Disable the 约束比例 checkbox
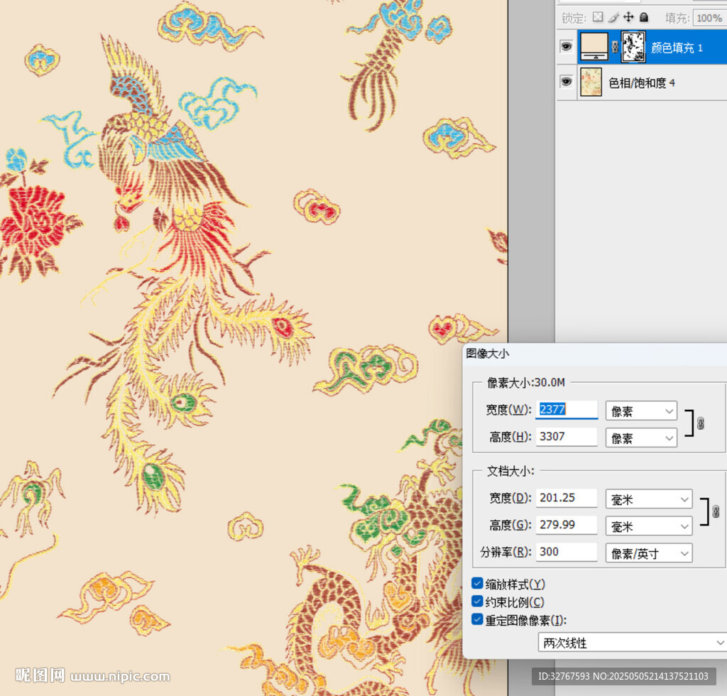727x696 pixels. point(478,602)
